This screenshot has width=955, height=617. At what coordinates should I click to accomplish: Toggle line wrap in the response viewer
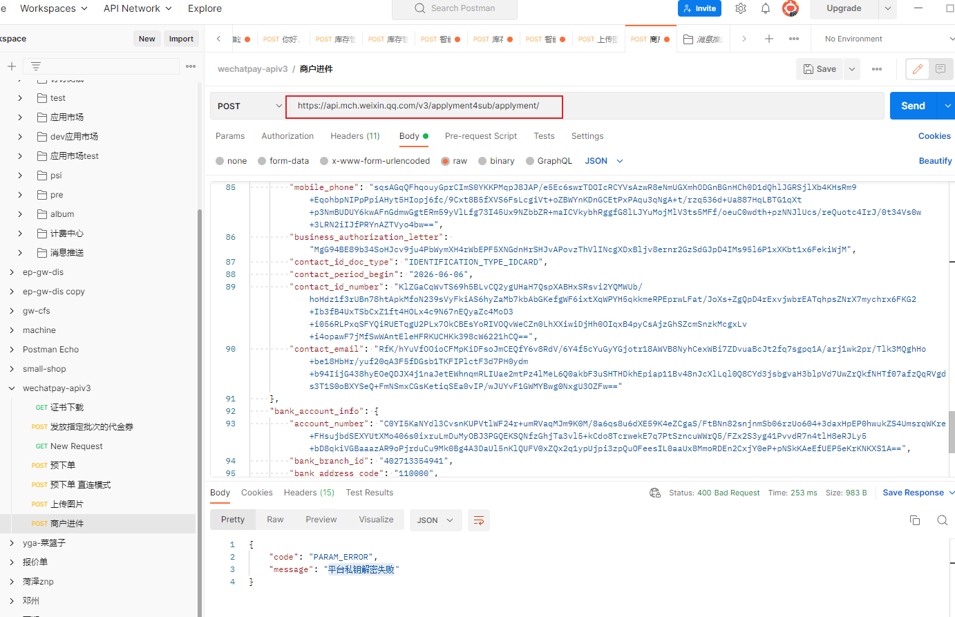(478, 520)
